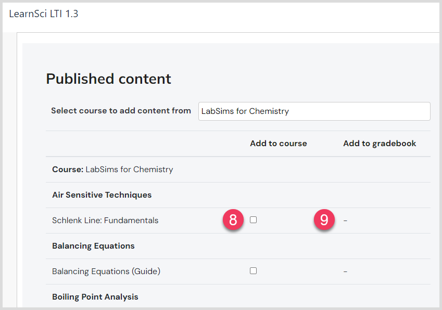Open the course selector showing LabSims for Chemistry
This screenshot has width=442, height=310.
(314, 111)
